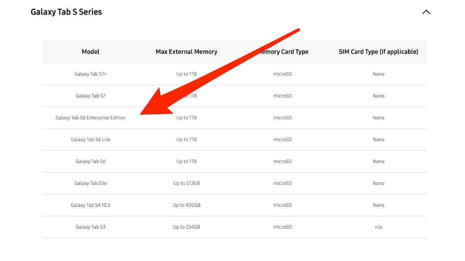Viewport: 465px width, 261px height.
Task: Click Nano in the Galaxy Tab S7 row
Action: (x=379, y=96)
